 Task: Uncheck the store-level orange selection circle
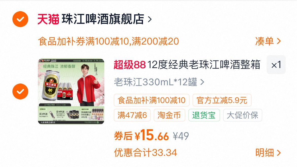[x=20, y=19]
